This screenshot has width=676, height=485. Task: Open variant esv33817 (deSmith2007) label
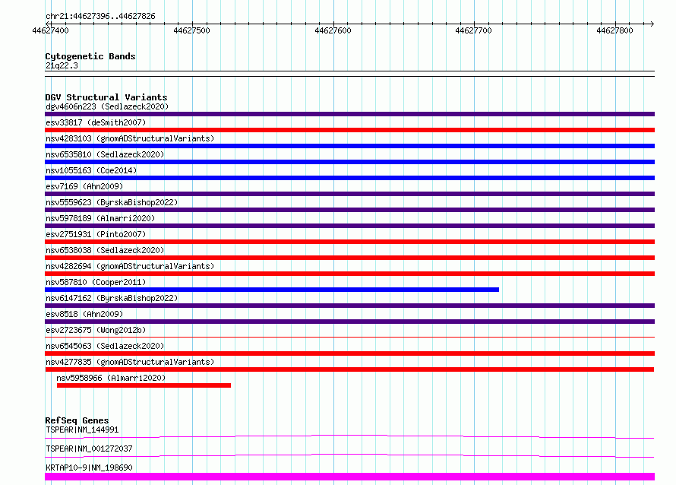pos(96,122)
